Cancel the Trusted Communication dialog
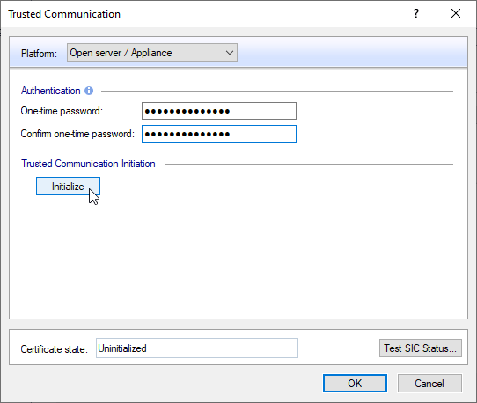Viewport: 477px width, 403px height. (429, 384)
